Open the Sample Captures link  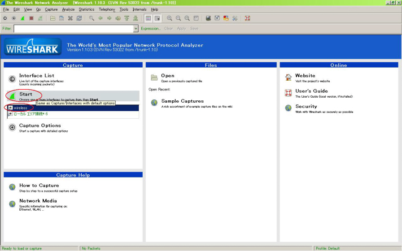coord(183,101)
